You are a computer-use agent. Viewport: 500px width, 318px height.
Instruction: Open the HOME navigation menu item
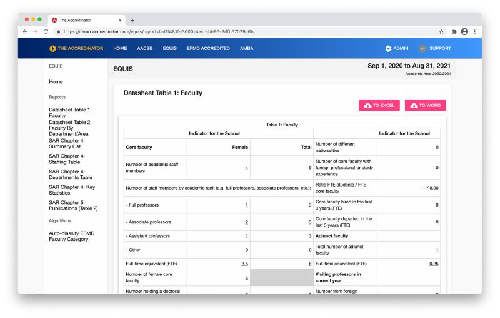click(x=120, y=49)
